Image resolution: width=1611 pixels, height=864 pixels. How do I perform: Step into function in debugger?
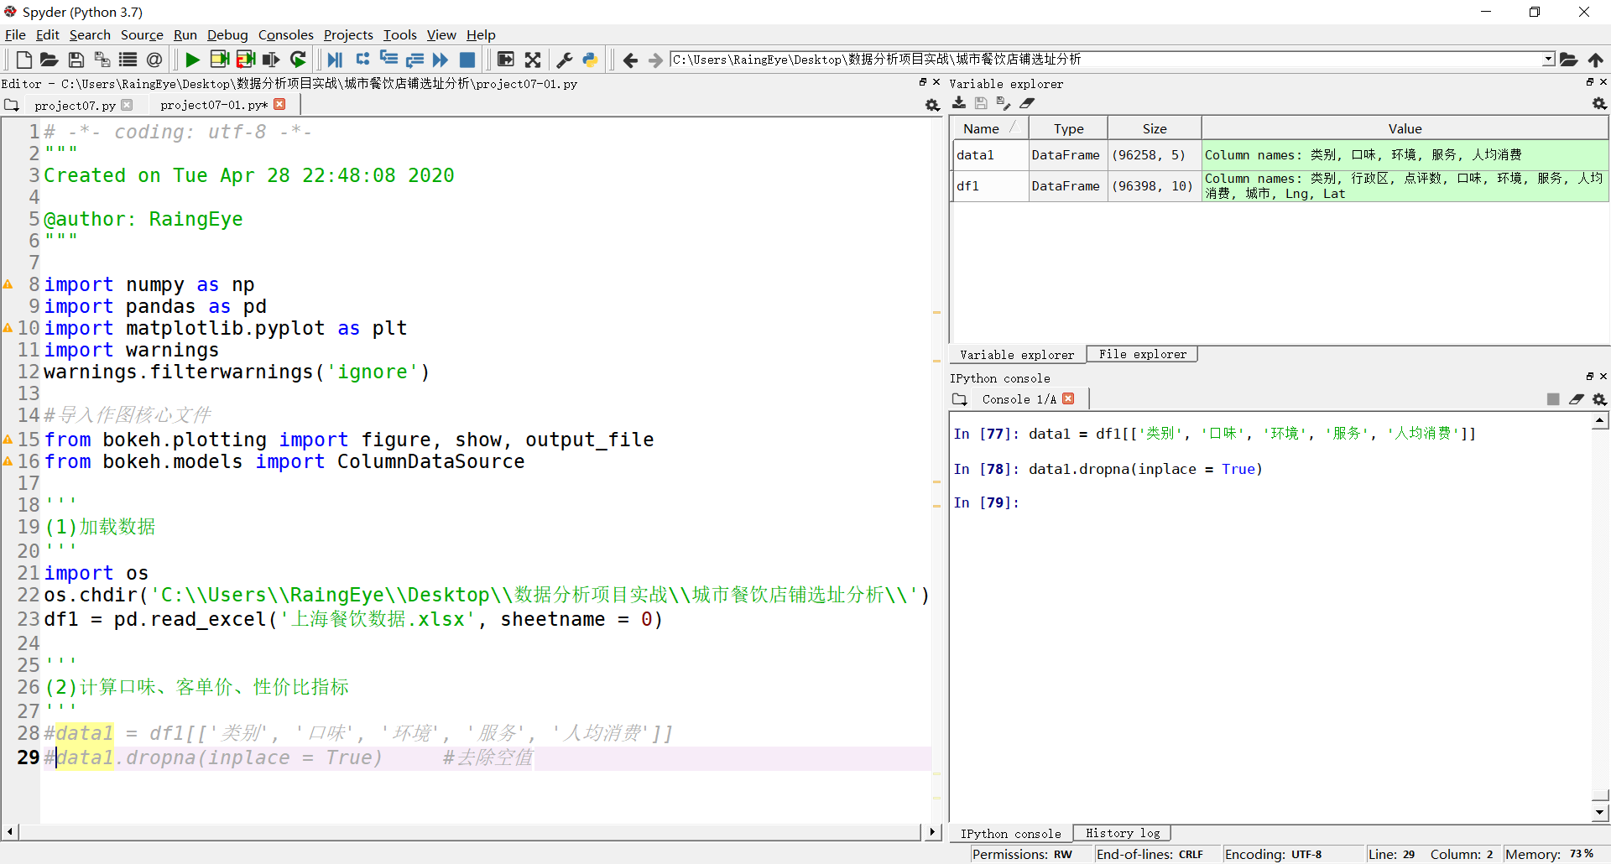388,60
